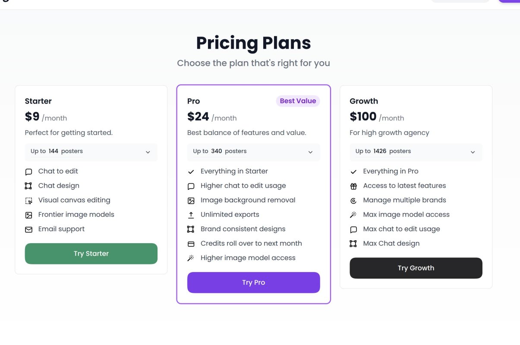Expand the Starter 144 posters dropdown

pos(91,152)
